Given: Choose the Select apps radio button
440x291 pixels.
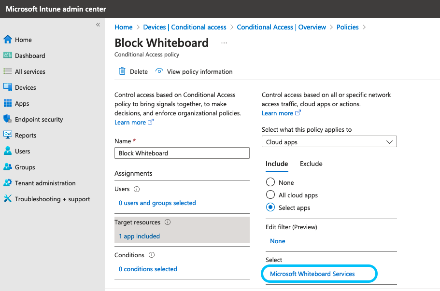Looking at the screenshot, I should point(270,207).
